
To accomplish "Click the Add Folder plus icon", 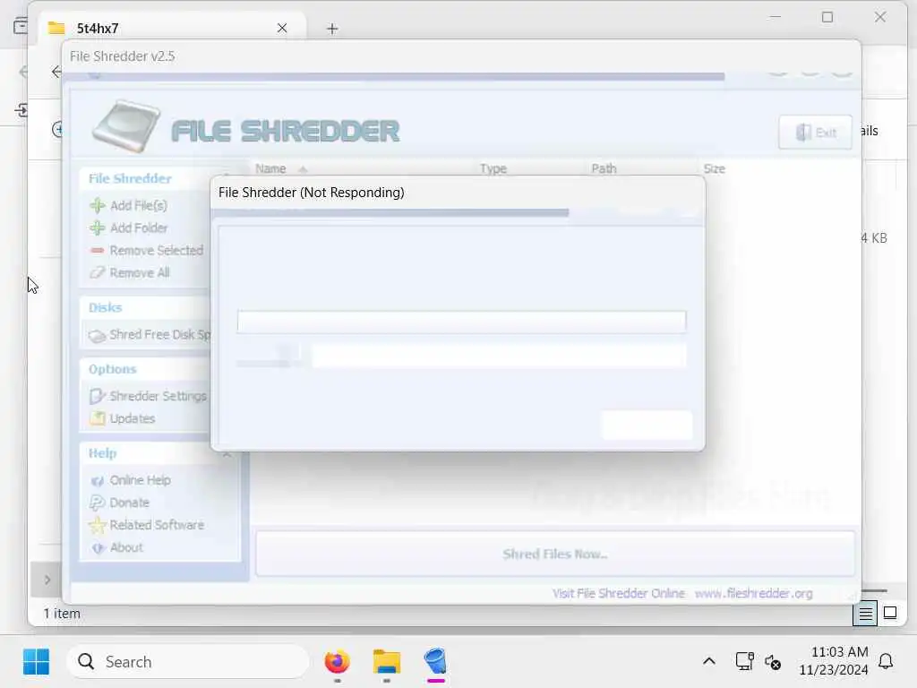I will [97, 228].
